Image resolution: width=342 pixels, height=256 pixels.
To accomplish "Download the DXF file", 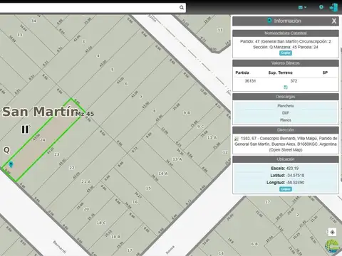I will coord(286,113).
